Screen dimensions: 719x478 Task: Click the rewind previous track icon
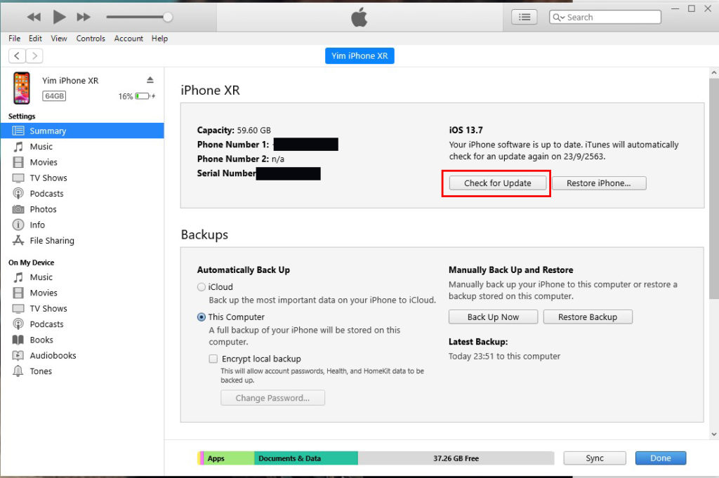(34, 17)
